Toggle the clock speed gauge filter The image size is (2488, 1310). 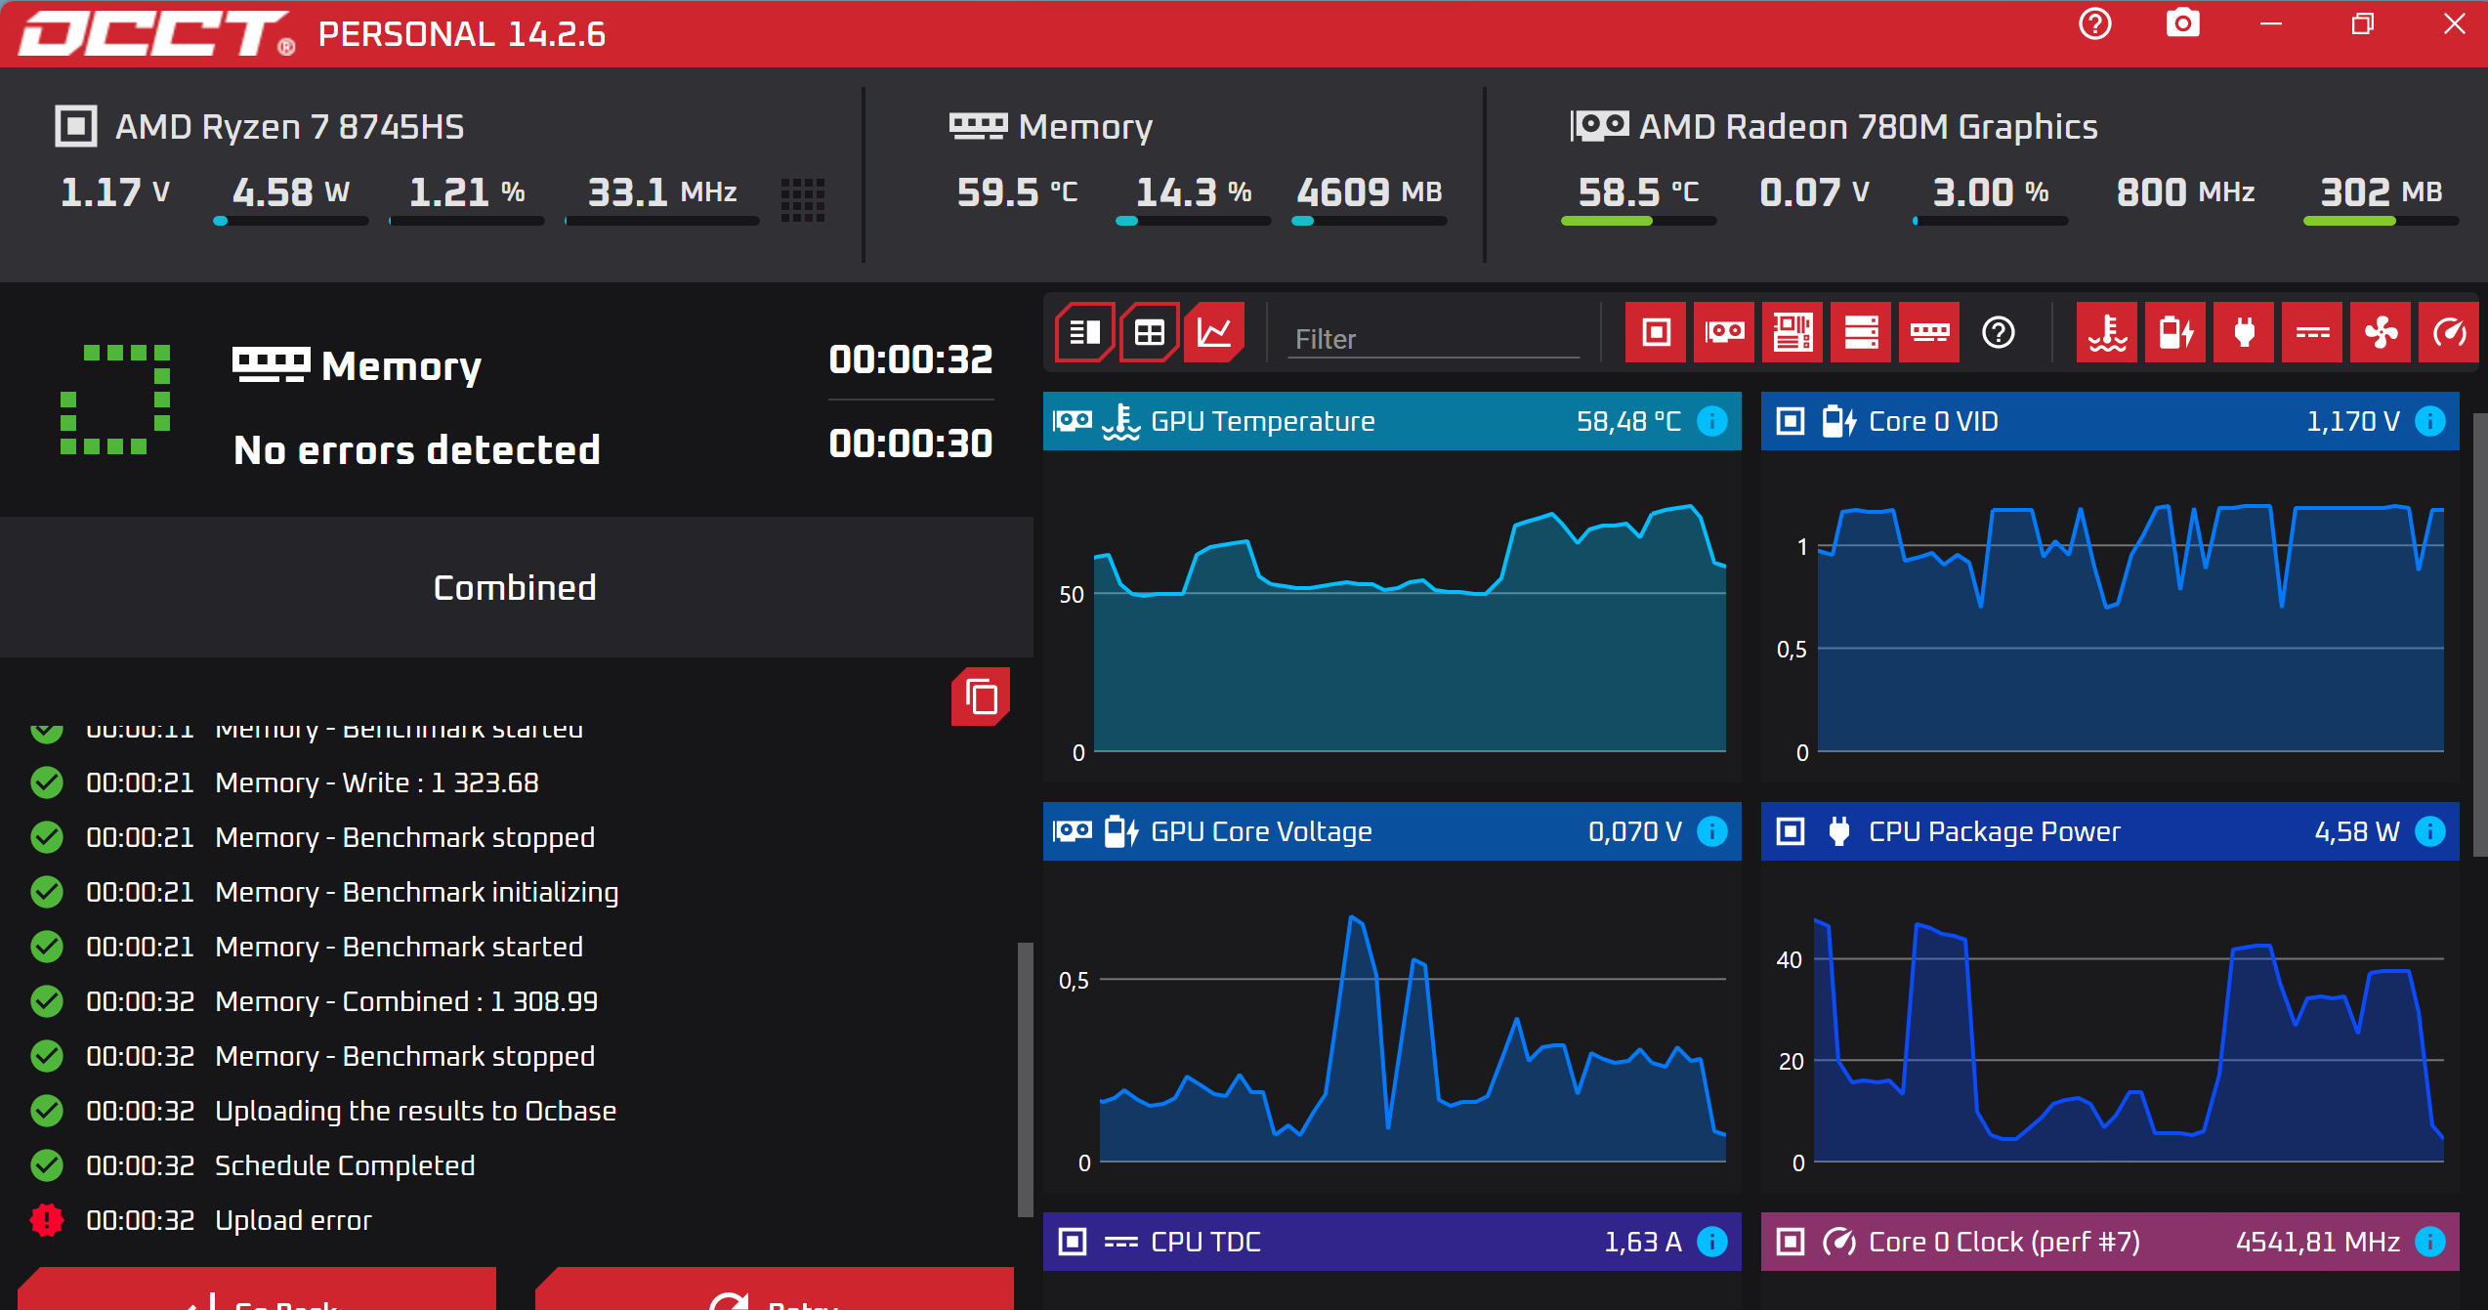[x=2449, y=333]
